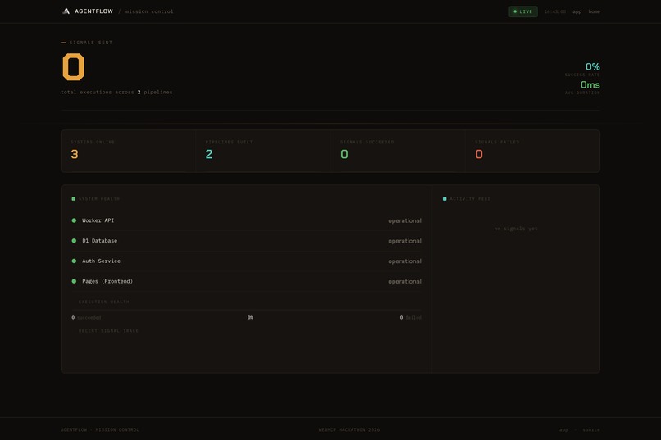The height and width of the screenshot is (440, 661).
Task: Click the RECENT SIGNAL TRACE label
Action: pos(108,331)
